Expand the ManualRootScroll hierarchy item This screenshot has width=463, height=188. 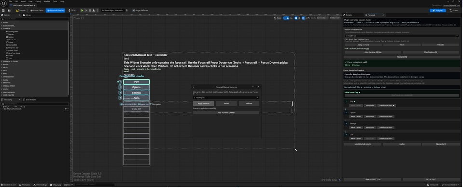click(x=3, y=109)
